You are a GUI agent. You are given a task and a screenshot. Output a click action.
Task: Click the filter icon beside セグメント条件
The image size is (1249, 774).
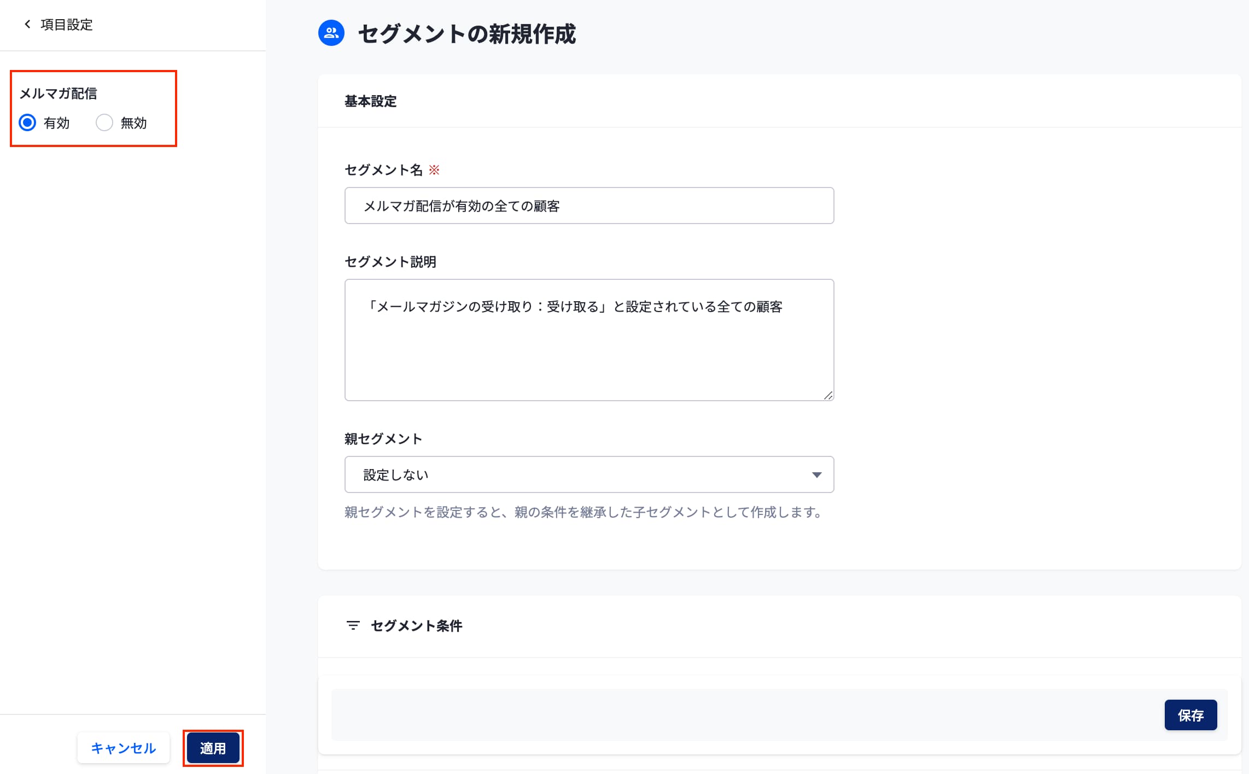click(352, 626)
